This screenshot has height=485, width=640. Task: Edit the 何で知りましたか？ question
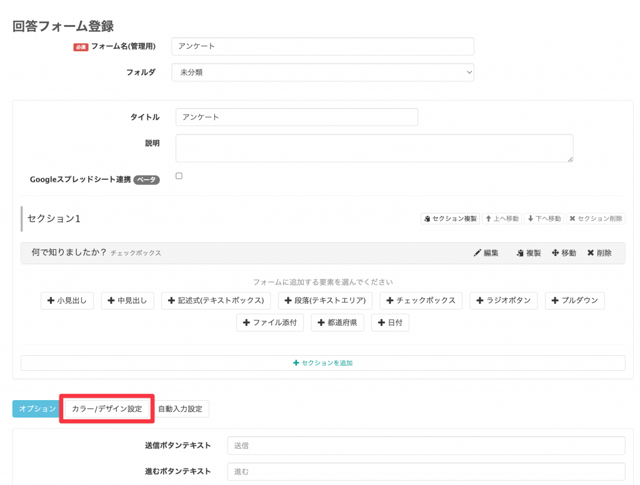(x=486, y=253)
